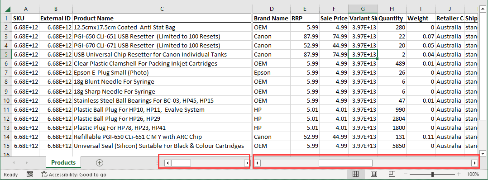Click the Ready status indicator
The width and height of the screenshot is (488, 180).
point(10,175)
